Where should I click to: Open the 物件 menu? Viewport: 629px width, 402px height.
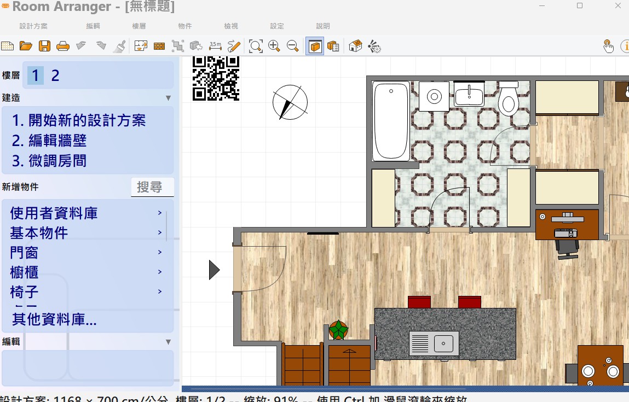185,26
